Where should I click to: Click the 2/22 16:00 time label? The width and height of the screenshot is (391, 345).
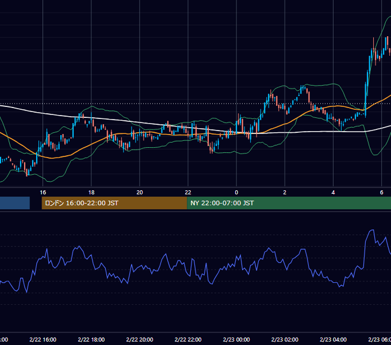point(43,339)
